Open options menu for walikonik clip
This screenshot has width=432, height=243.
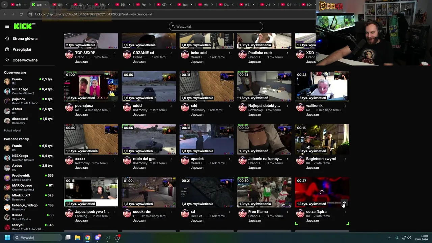(x=345, y=106)
